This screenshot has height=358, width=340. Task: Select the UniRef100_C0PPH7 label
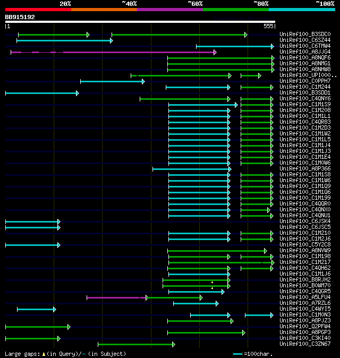(305, 81)
